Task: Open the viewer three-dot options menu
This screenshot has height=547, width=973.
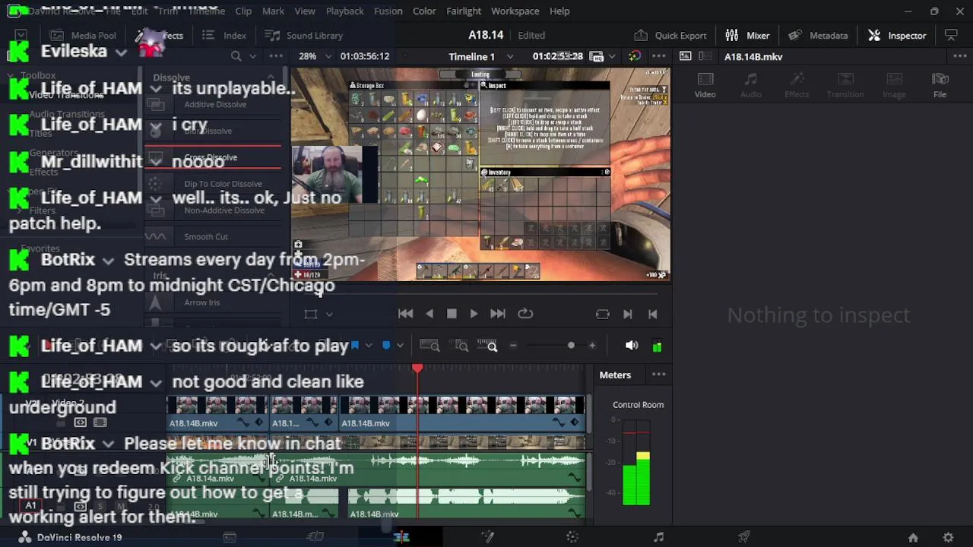Action: click(659, 56)
